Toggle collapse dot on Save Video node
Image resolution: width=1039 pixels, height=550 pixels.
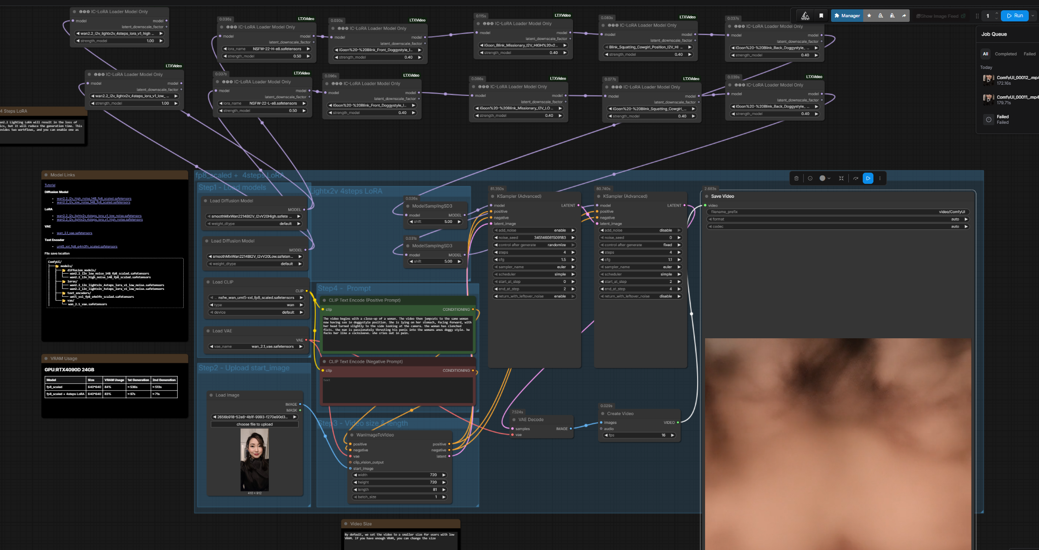(707, 196)
